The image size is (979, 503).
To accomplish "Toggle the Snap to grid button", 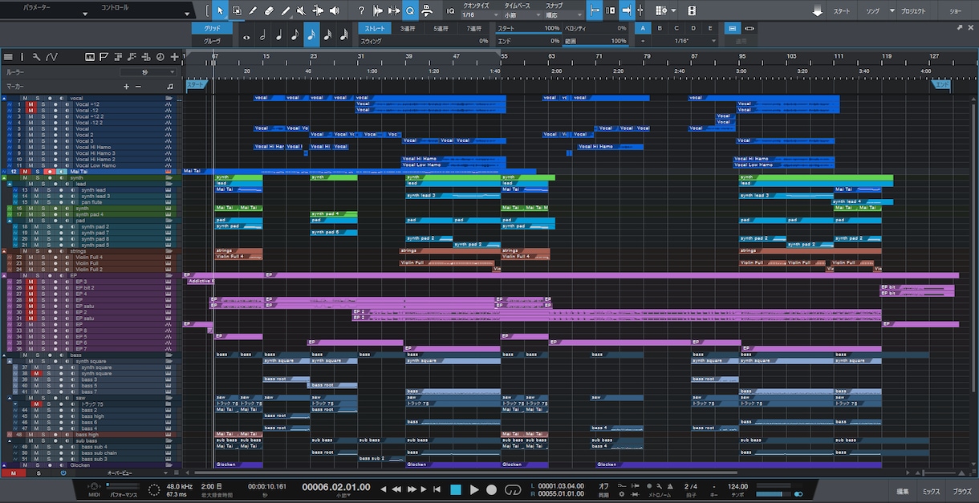I will (595, 10).
